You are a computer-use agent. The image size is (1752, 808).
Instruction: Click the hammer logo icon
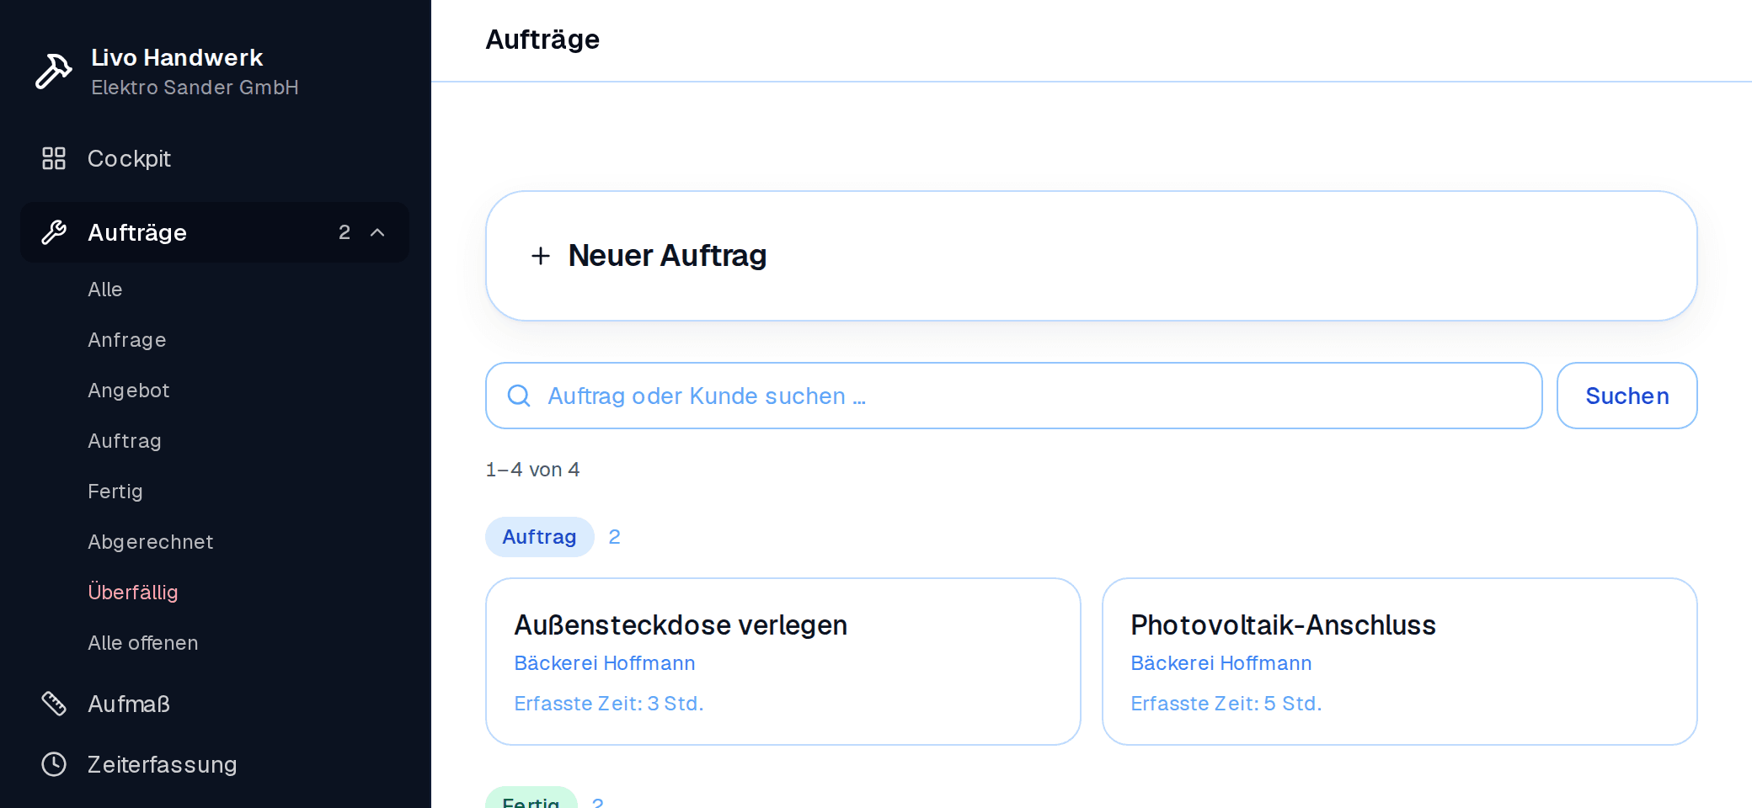pos(53,72)
